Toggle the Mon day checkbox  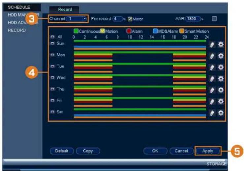[x=53, y=55]
